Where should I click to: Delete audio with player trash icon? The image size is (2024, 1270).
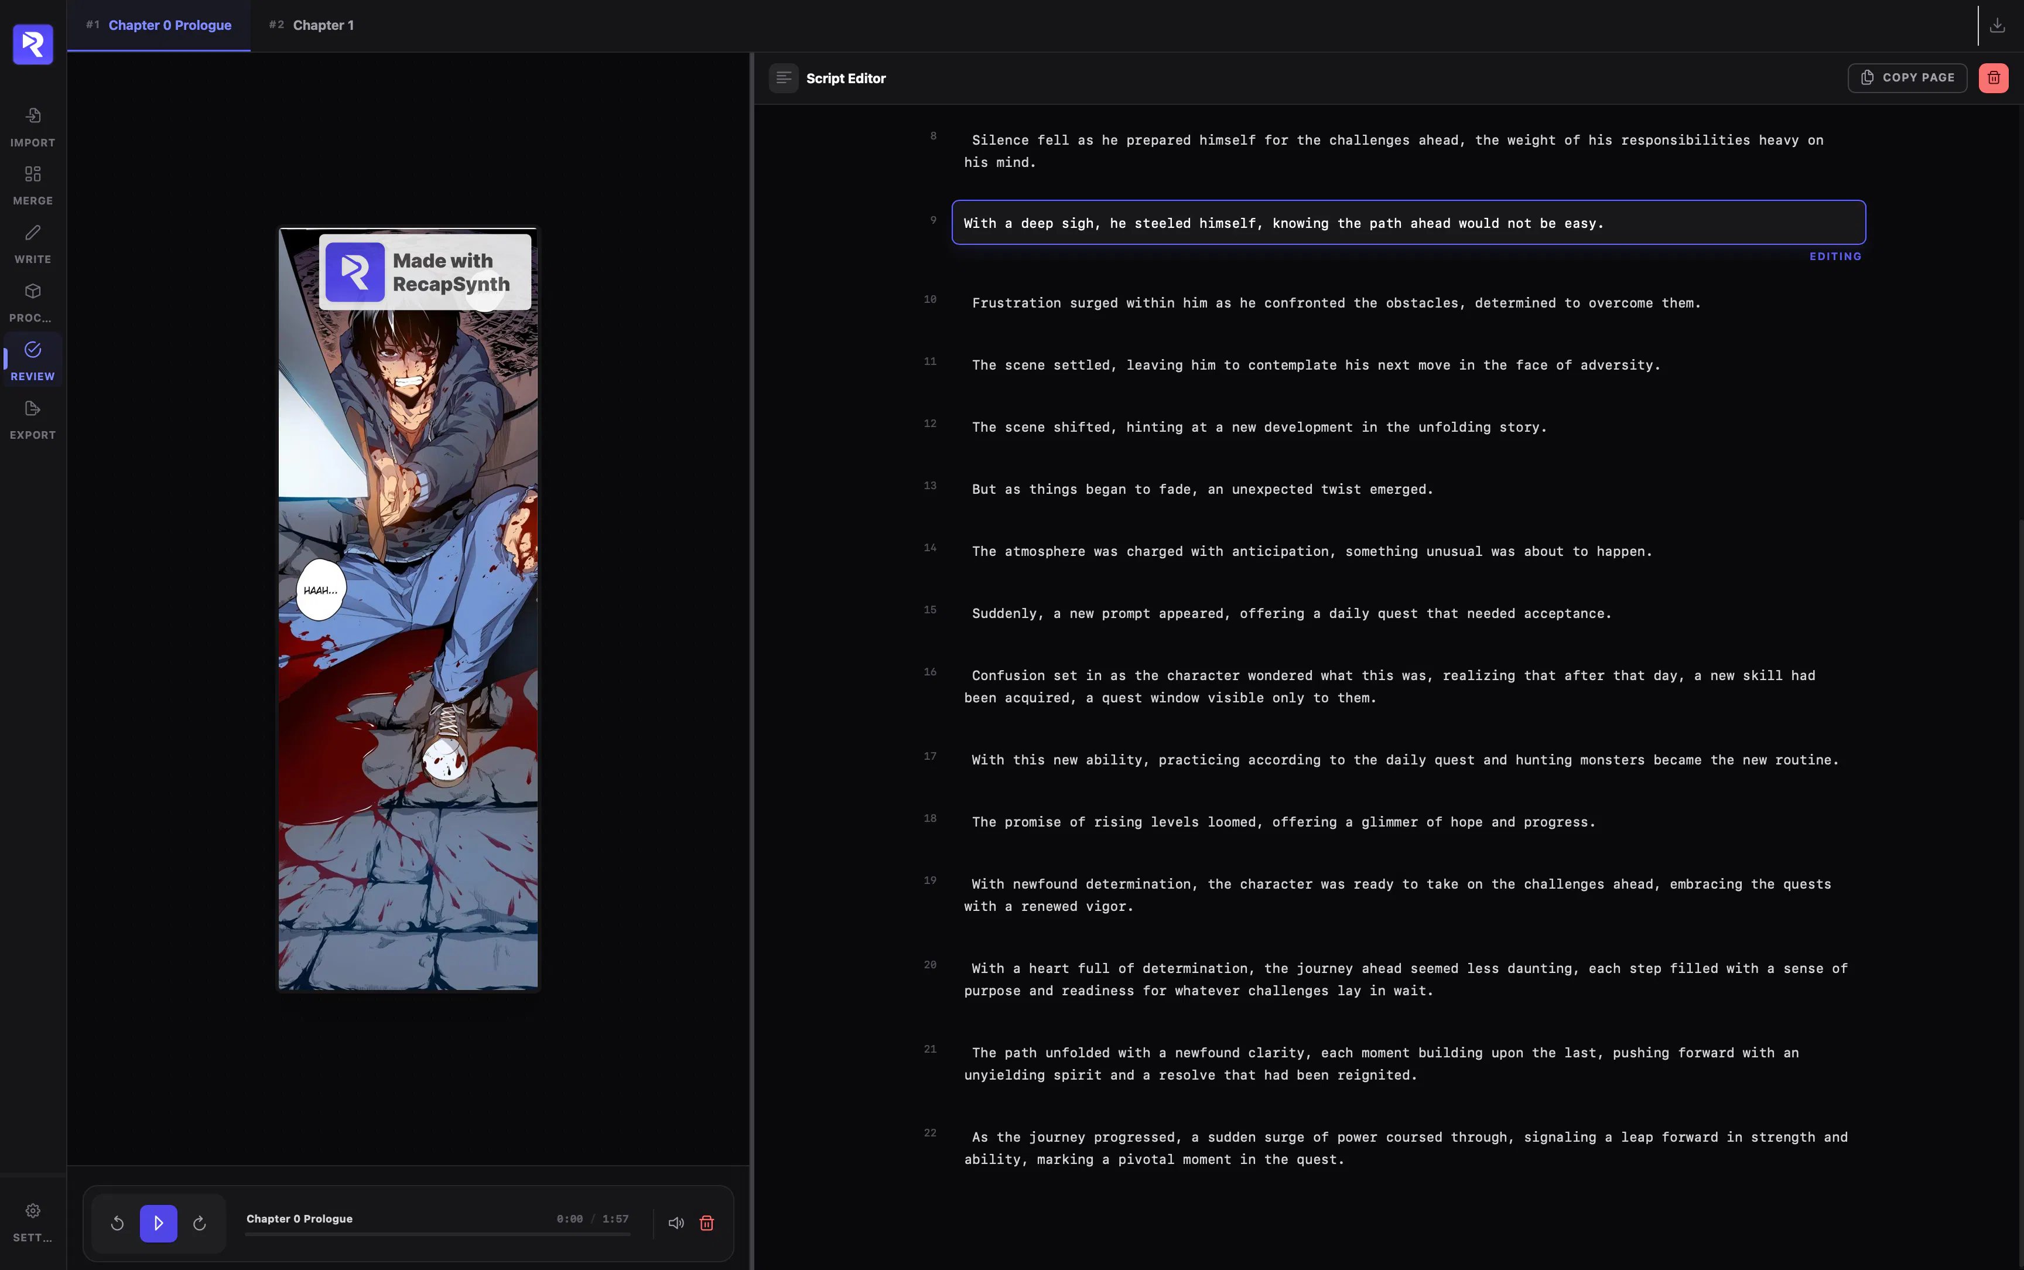(707, 1223)
